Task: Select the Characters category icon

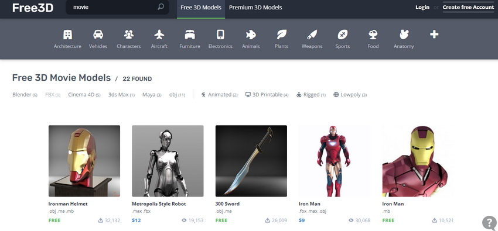Action: (x=129, y=35)
